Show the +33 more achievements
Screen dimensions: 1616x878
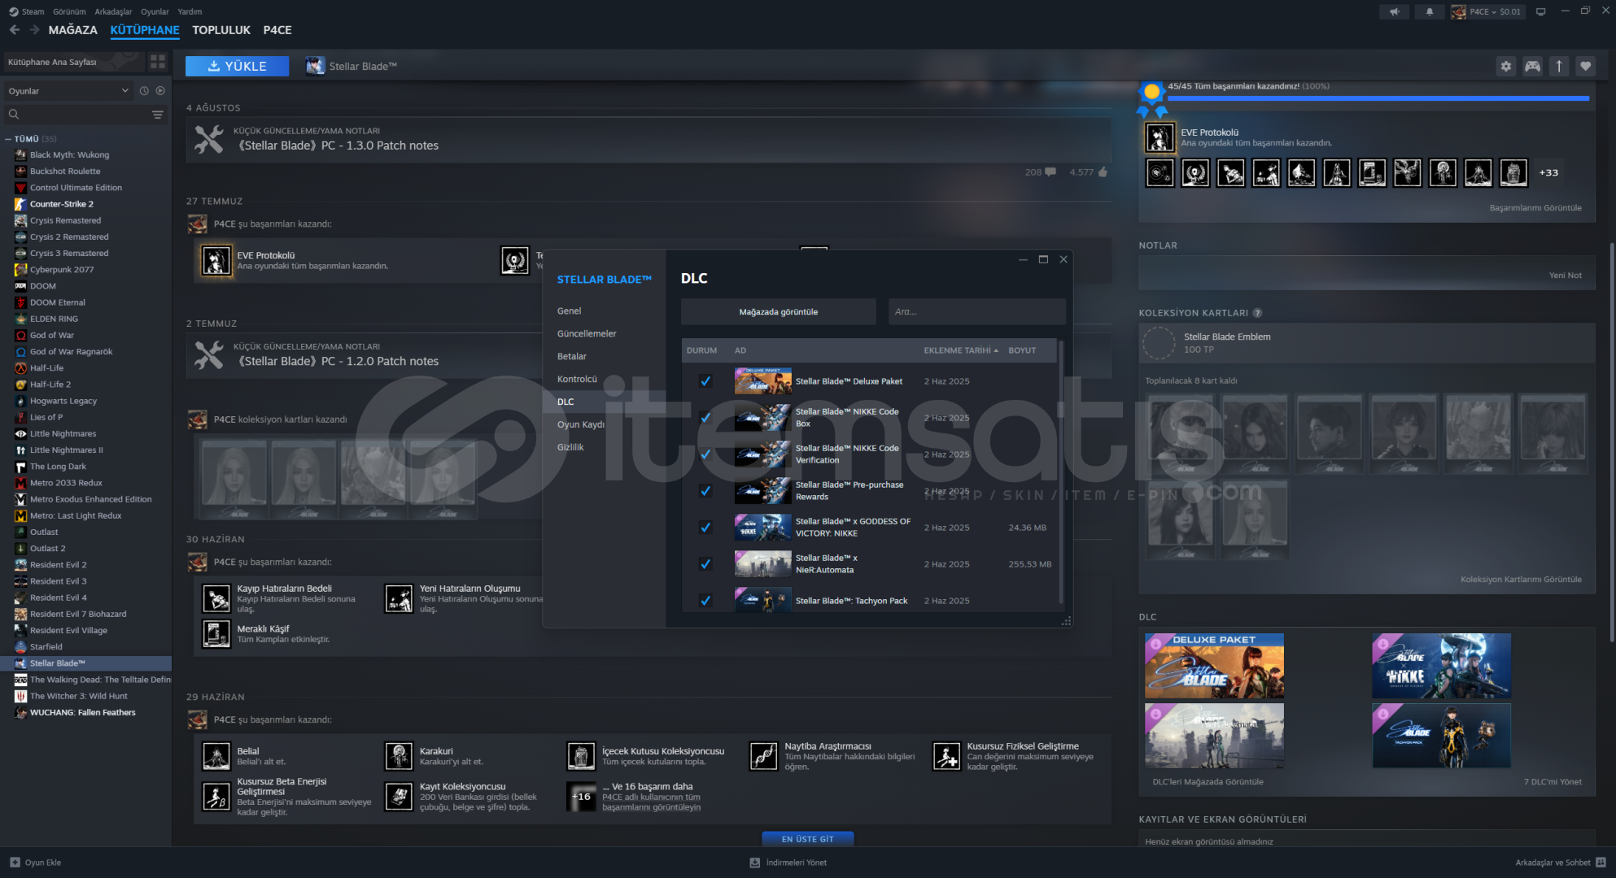pyautogui.click(x=1548, y=172)
